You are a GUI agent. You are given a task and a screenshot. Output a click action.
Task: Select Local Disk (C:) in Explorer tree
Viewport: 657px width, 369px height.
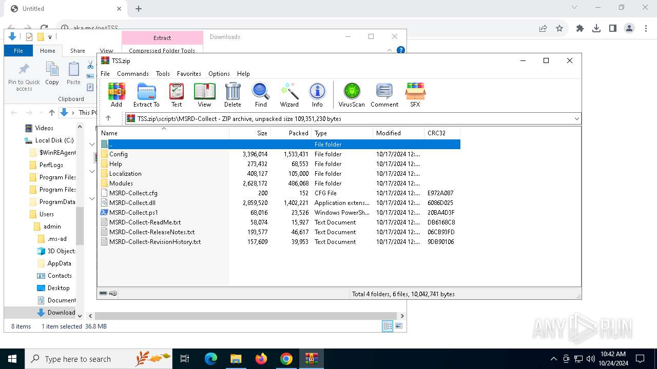[50, 140]
